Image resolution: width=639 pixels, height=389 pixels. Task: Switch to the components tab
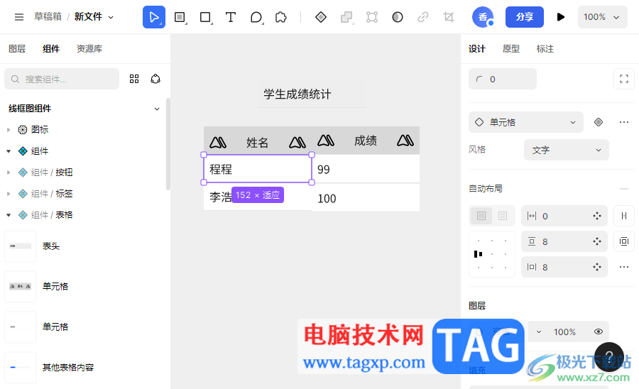pos(51,49)
